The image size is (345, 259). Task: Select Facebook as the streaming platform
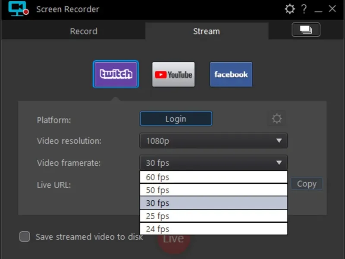(231, 74)
